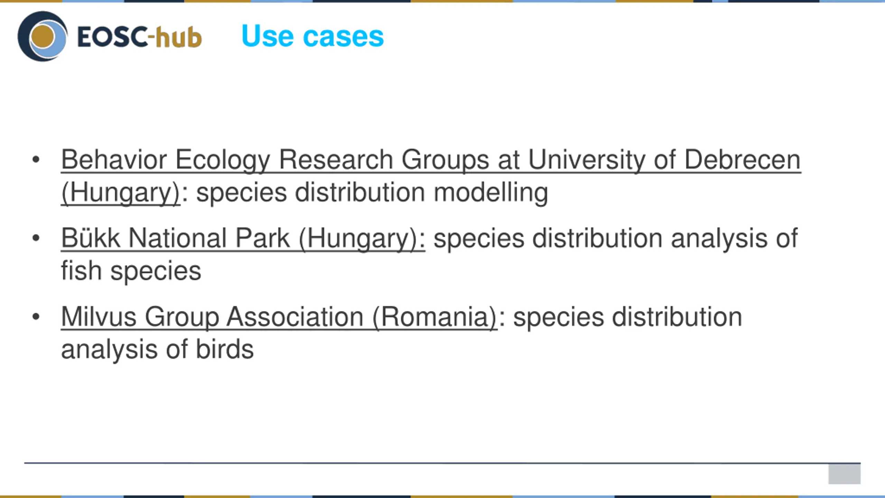Viewport: 885px width, 498px height.
Task: Click the gold circle inside the logo
Action: coord(43,36)
